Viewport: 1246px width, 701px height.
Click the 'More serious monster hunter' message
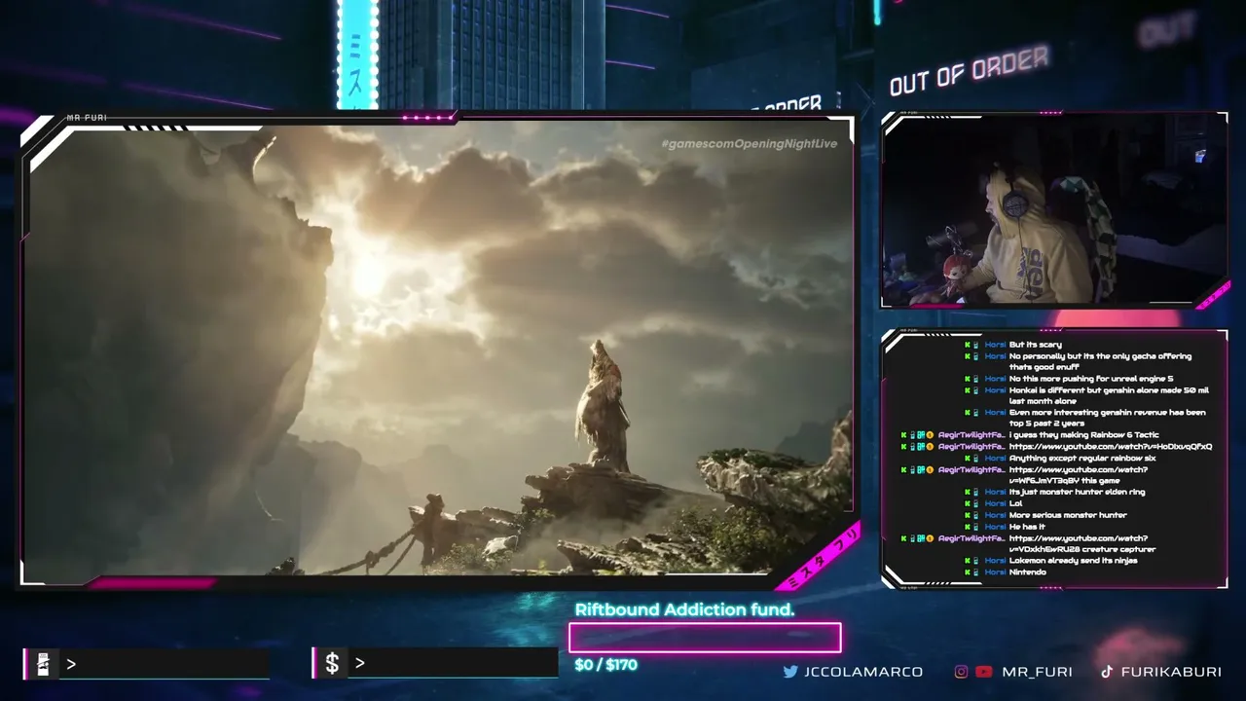click(x=1068, y=515)
